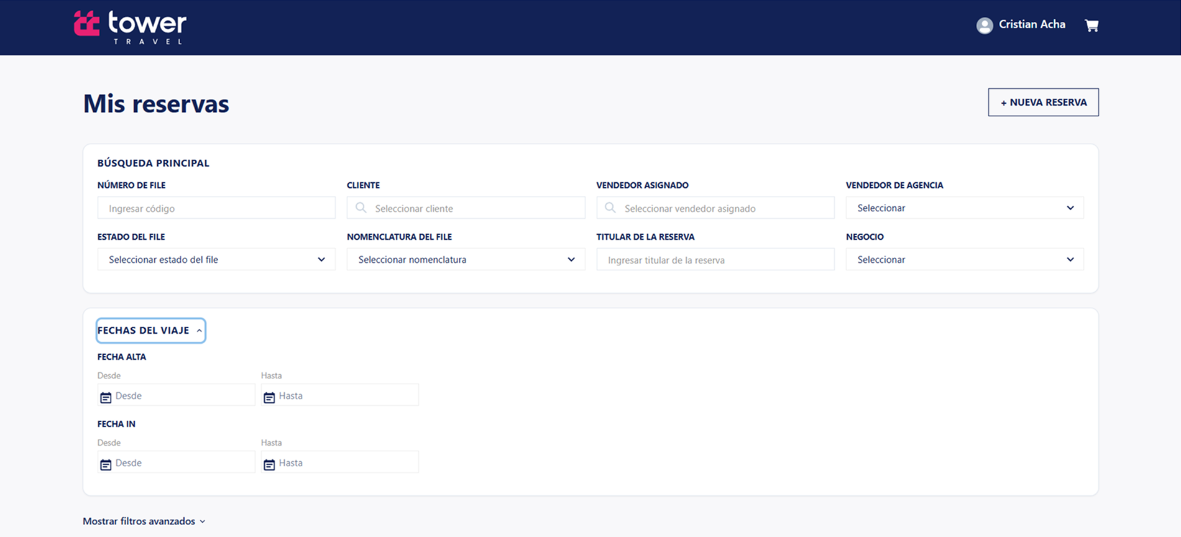Open Negocio dropdown
The height and width of the screenshot is (537, 1181).
coord(965,259)
